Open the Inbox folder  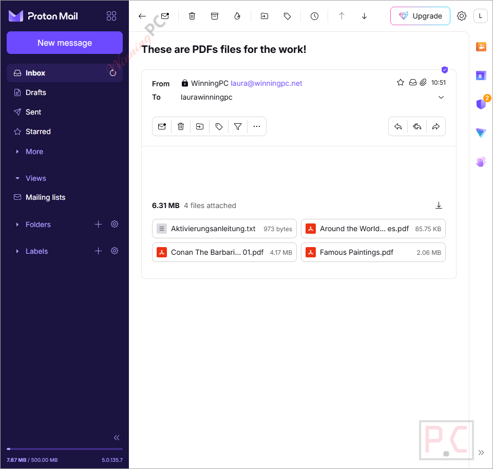coord(65,73)
